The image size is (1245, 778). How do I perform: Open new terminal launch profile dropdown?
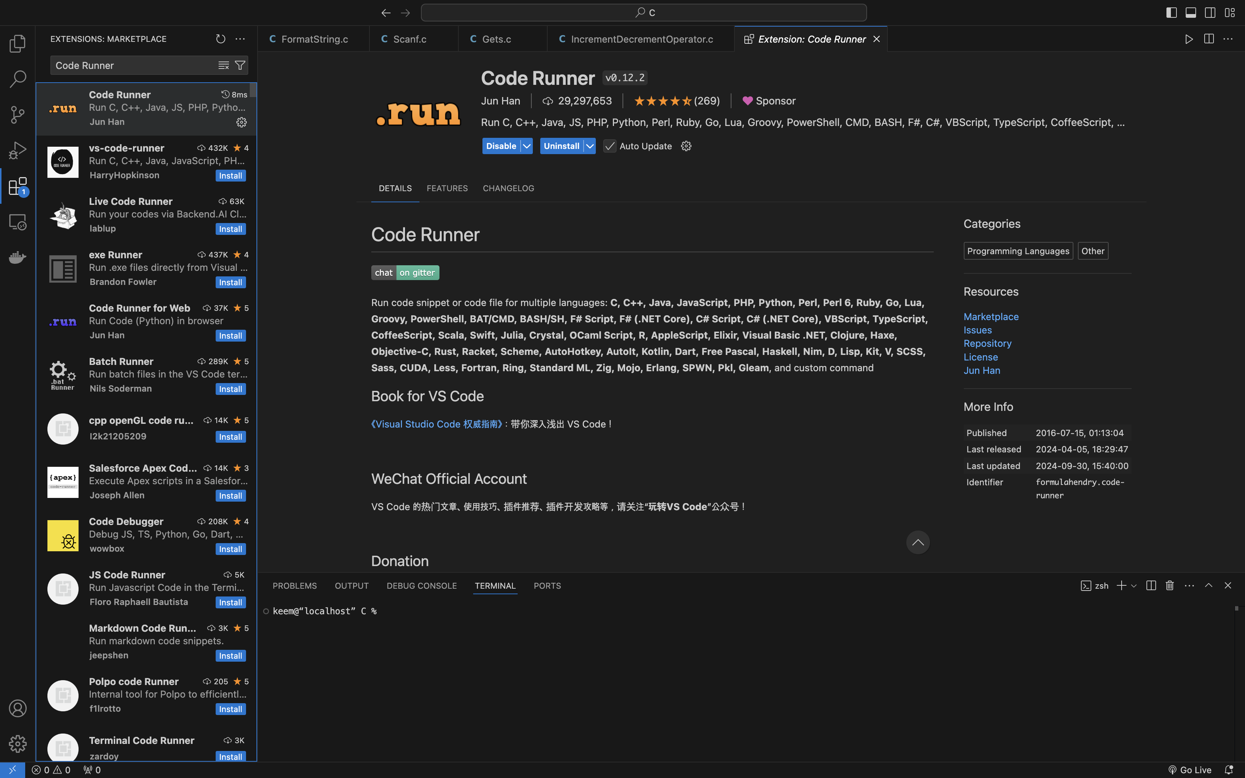pos(1134,586)
